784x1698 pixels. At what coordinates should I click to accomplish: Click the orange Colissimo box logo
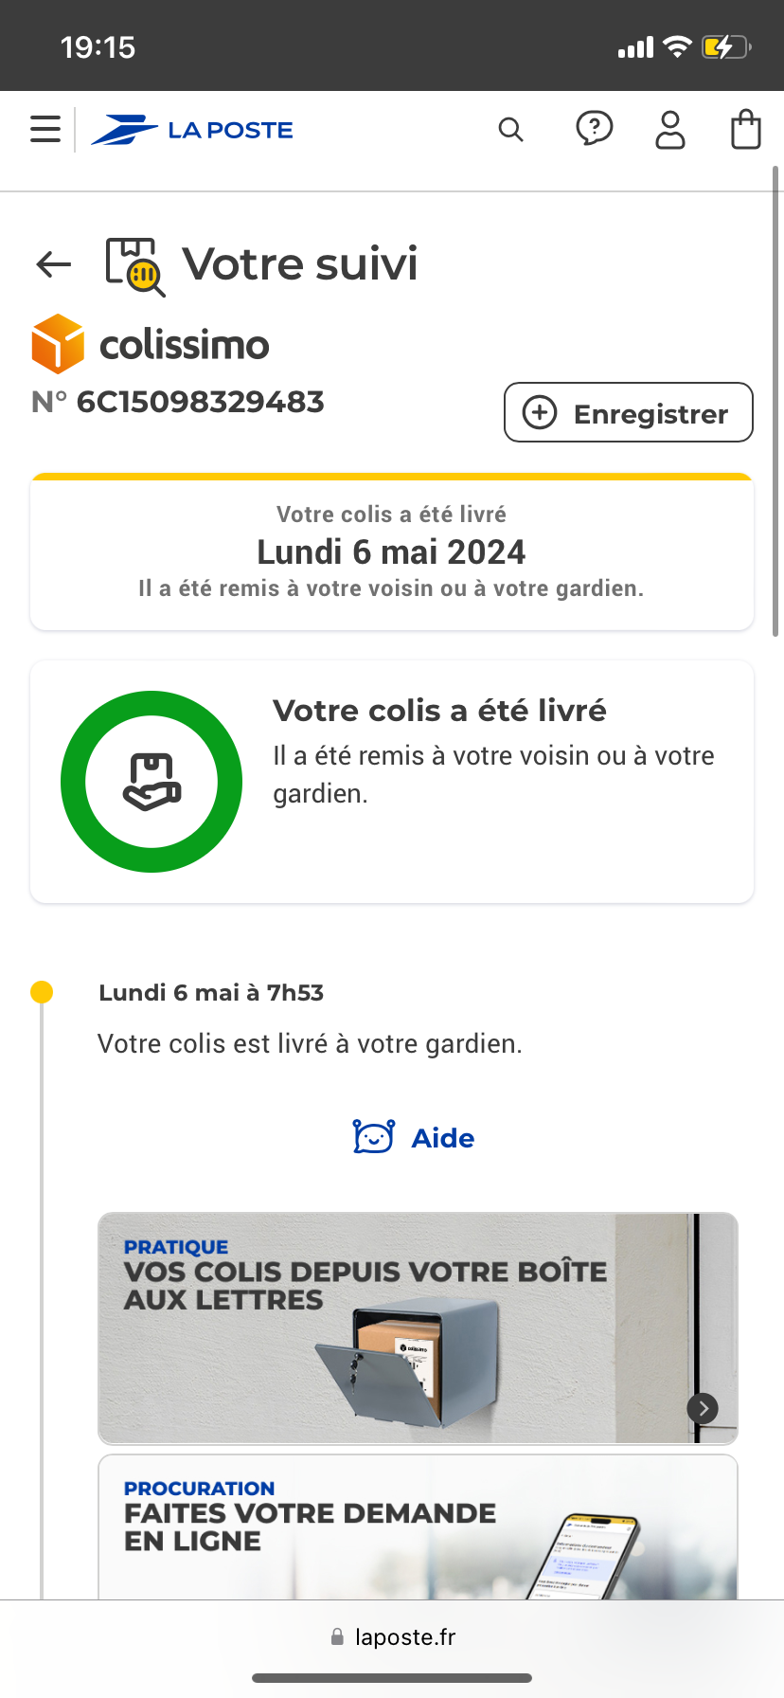click(x=58, y=343)
